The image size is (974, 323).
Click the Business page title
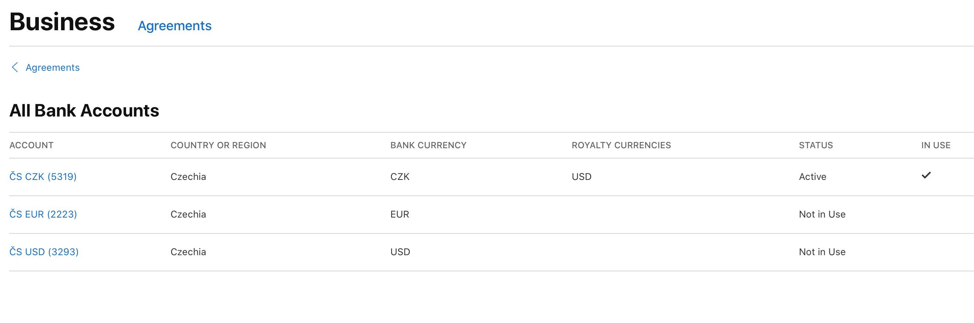(x=62, y=22)
